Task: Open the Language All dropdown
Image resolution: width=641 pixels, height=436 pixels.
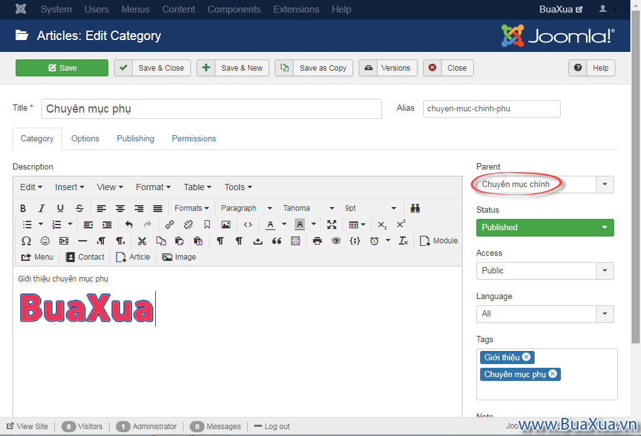Action: pos(545,314)
